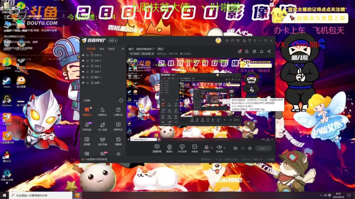Click the go-live button at bottom right
The height and width of the screenshot is (199, 355).
[263, 148]
